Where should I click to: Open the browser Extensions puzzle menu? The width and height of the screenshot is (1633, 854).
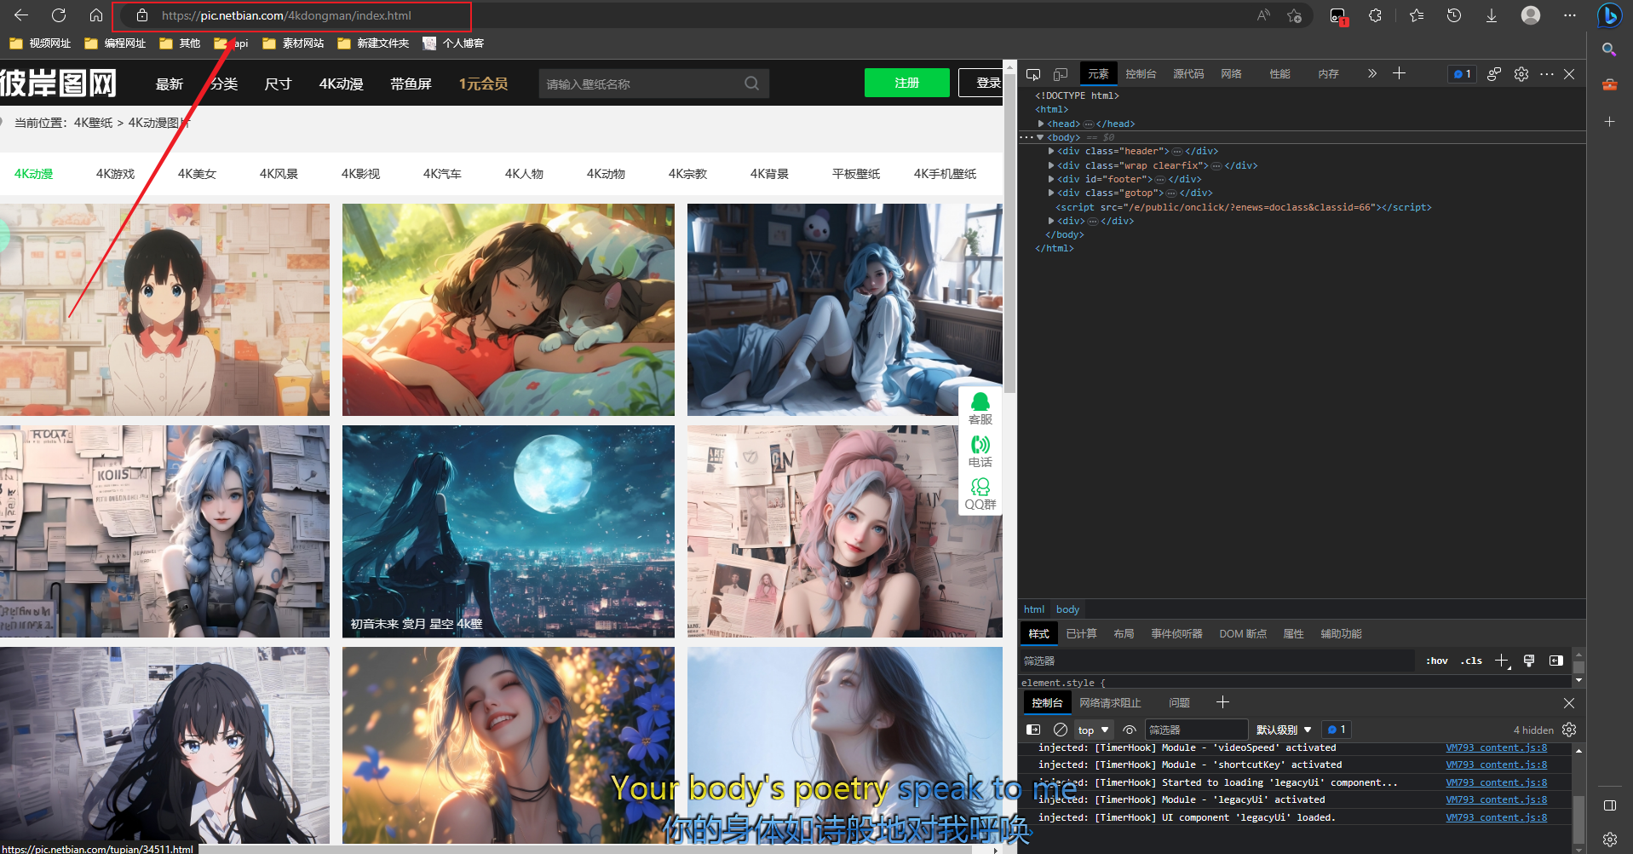click(x=1375, y=15)
